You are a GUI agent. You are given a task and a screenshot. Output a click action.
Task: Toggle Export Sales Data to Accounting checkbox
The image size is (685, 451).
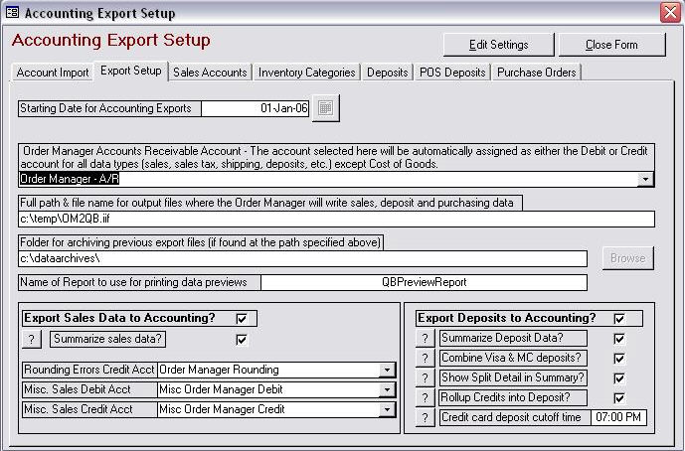click(242, 319)
